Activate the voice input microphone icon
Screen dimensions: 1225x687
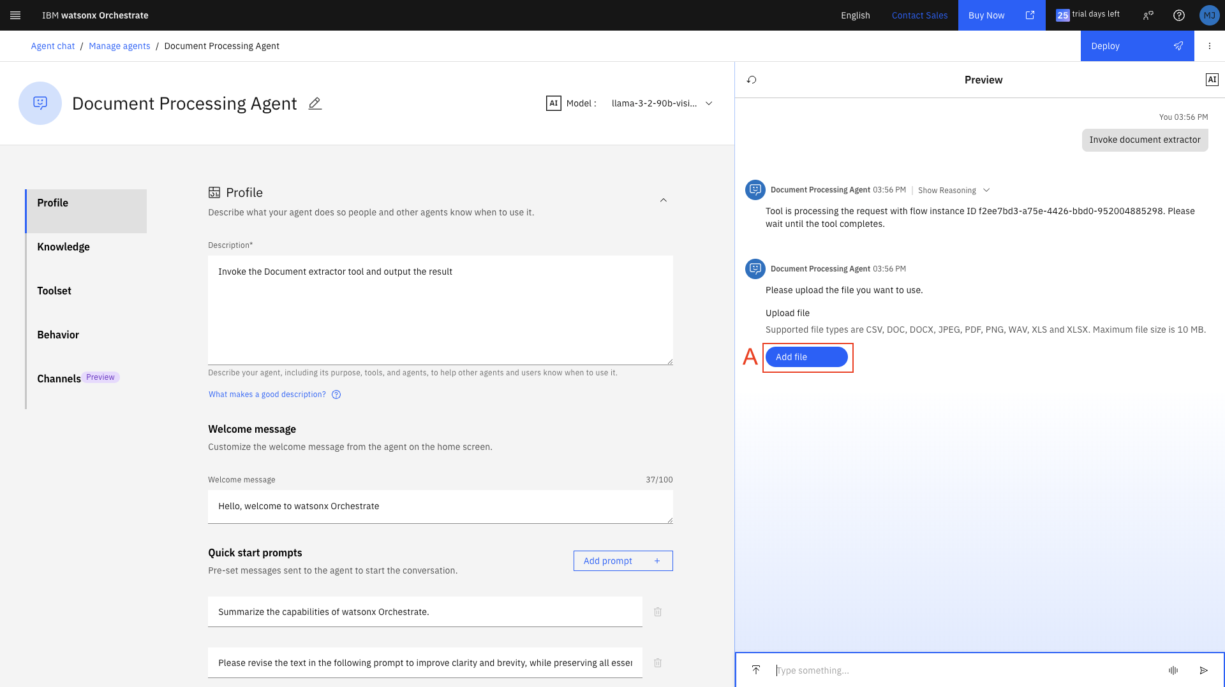click(1173, 670)
